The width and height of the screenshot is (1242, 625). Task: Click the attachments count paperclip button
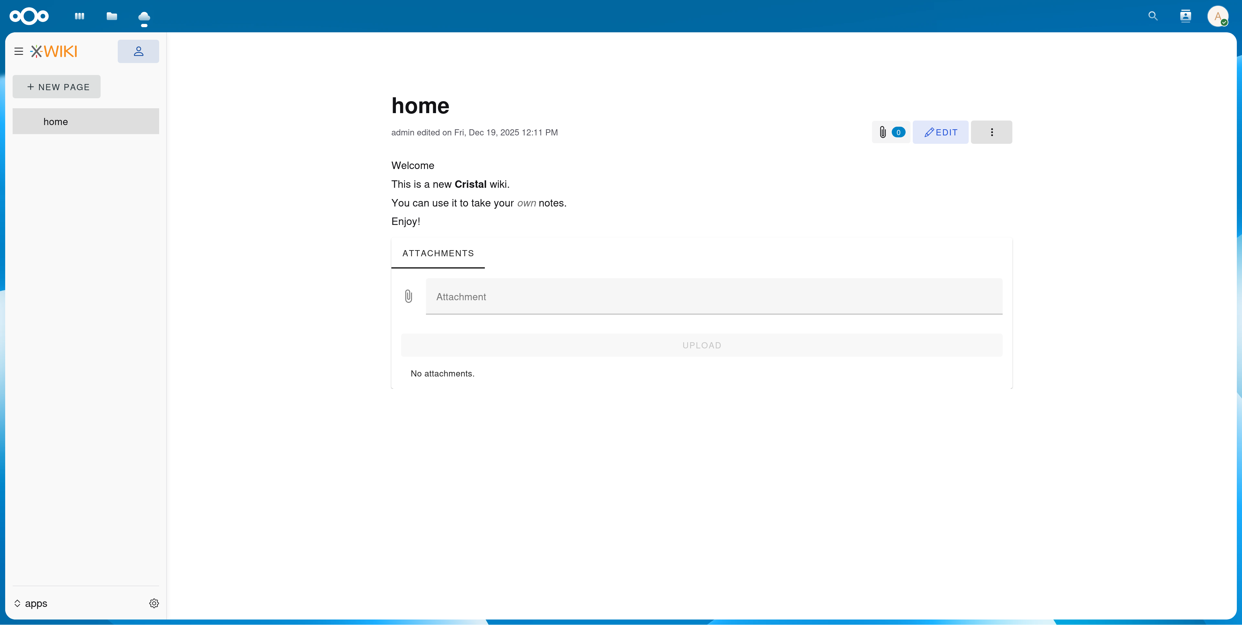(x=890, y=132)
